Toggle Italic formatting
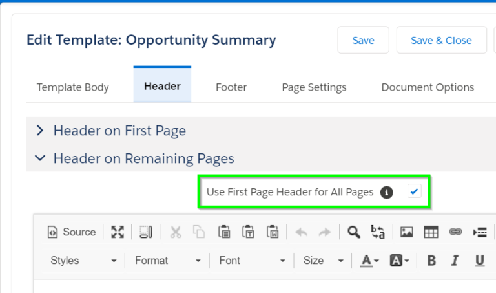496x293 pixels. tap(455, 261)
